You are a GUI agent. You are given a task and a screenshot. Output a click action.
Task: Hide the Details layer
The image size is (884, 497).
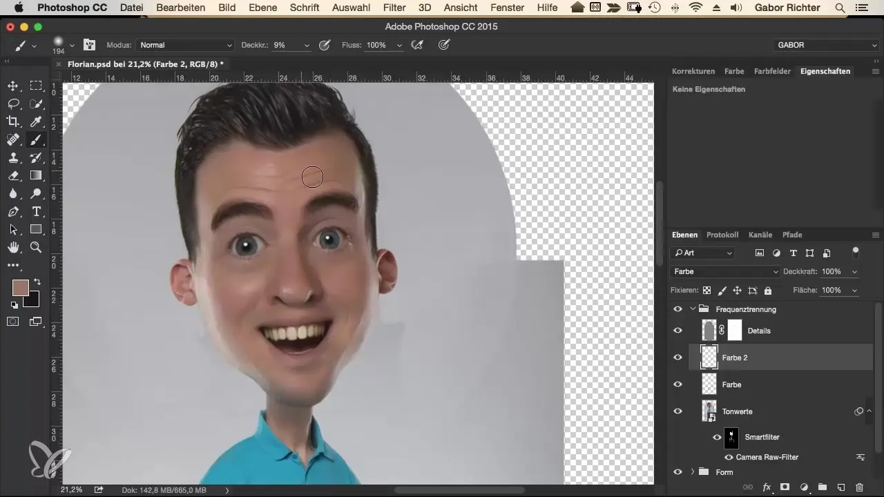[x=678, y=331]
